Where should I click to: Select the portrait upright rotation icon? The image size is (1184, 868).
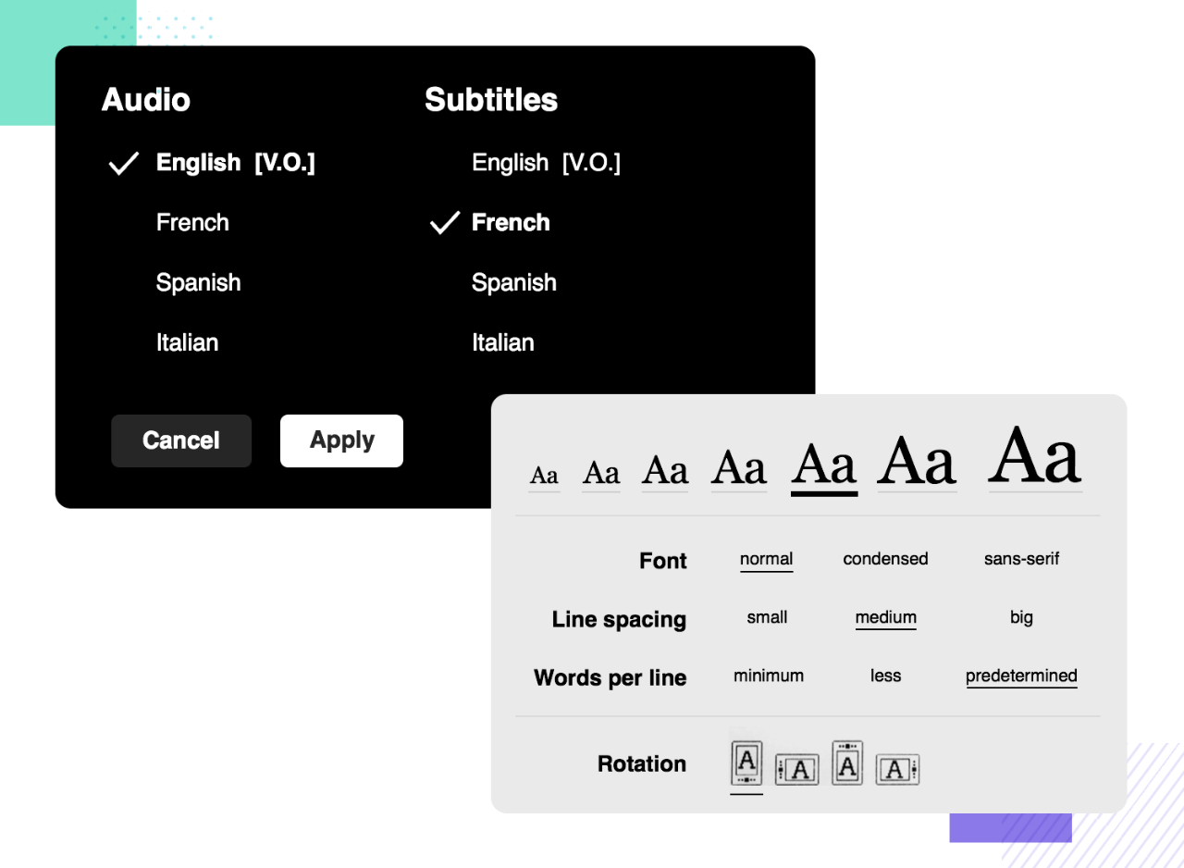[x=747, y=764]
